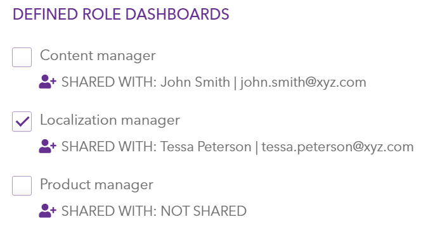Click the purple checkmark in Localization checkbox
This screenshot has height=231, width=435.
[x=22, y=122]
